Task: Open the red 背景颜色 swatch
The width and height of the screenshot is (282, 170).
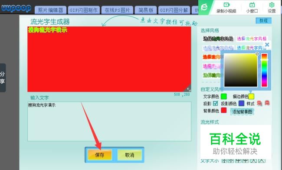Action: [x=224, y=110]
